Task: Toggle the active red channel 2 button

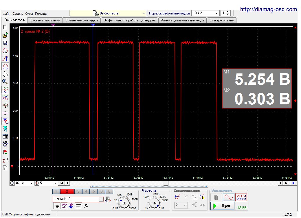Action: (x=67, y=191)
